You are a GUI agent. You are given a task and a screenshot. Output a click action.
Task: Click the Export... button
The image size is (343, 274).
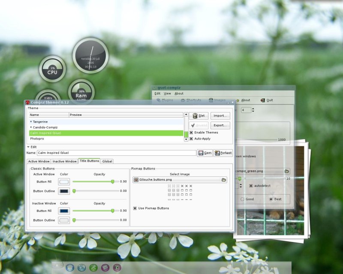[220, 125]
